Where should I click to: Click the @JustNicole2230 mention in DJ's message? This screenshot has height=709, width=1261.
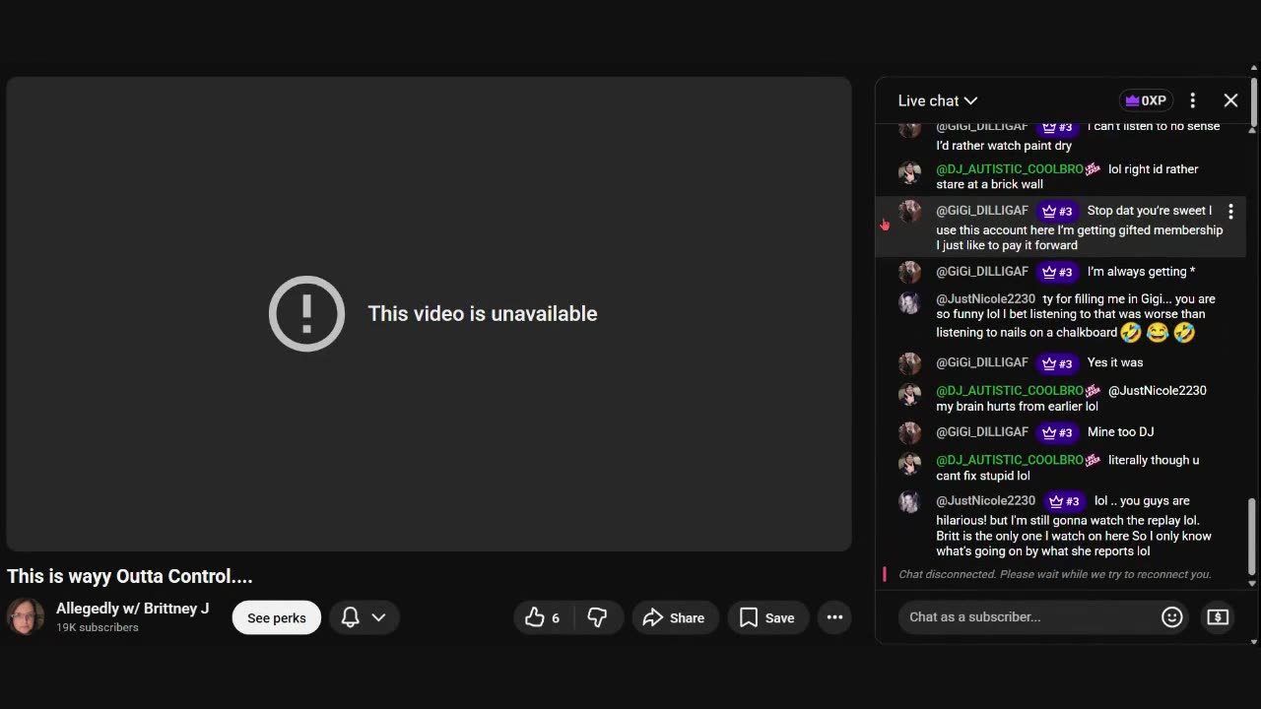tap(1158, 390)
